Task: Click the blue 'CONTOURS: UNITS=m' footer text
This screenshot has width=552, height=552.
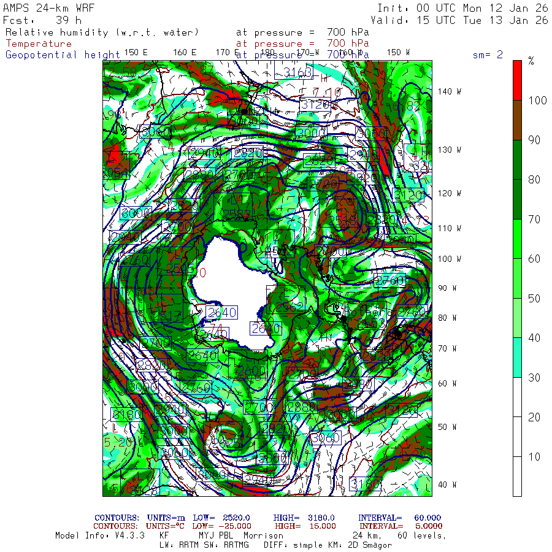Action: (140, 518)
